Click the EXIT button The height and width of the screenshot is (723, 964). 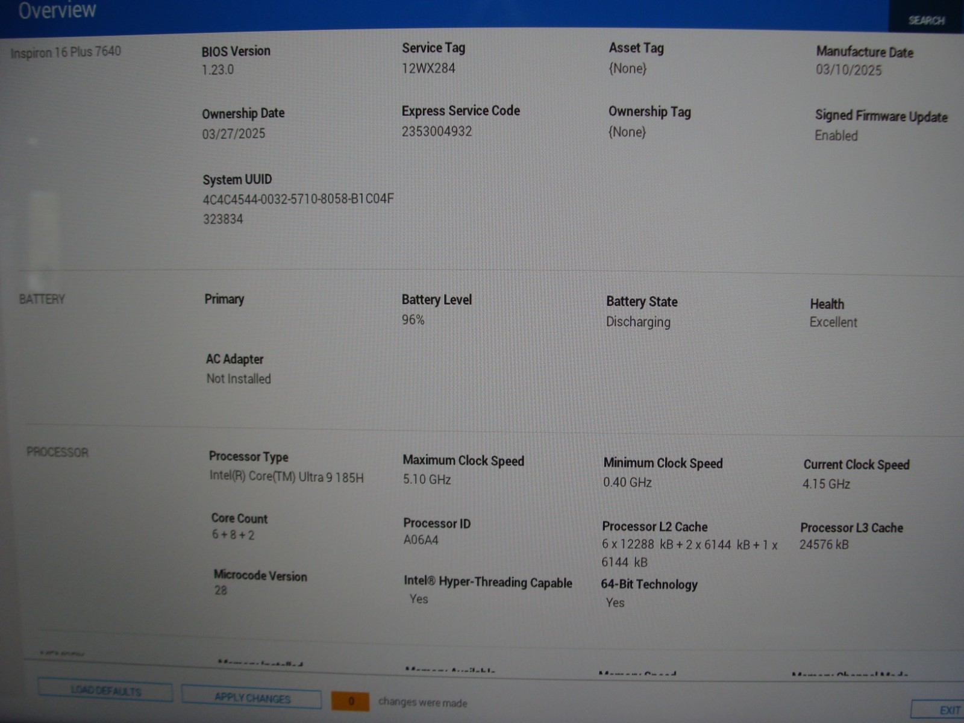(x=940, y=710)
